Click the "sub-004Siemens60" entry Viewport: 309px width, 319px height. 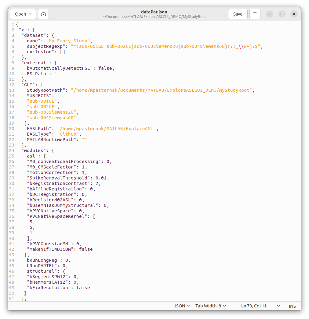52,118
